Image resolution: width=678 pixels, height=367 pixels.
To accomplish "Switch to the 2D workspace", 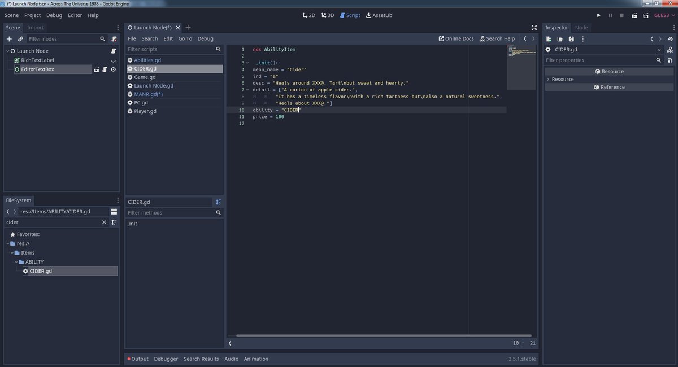I will click(308, 15).
